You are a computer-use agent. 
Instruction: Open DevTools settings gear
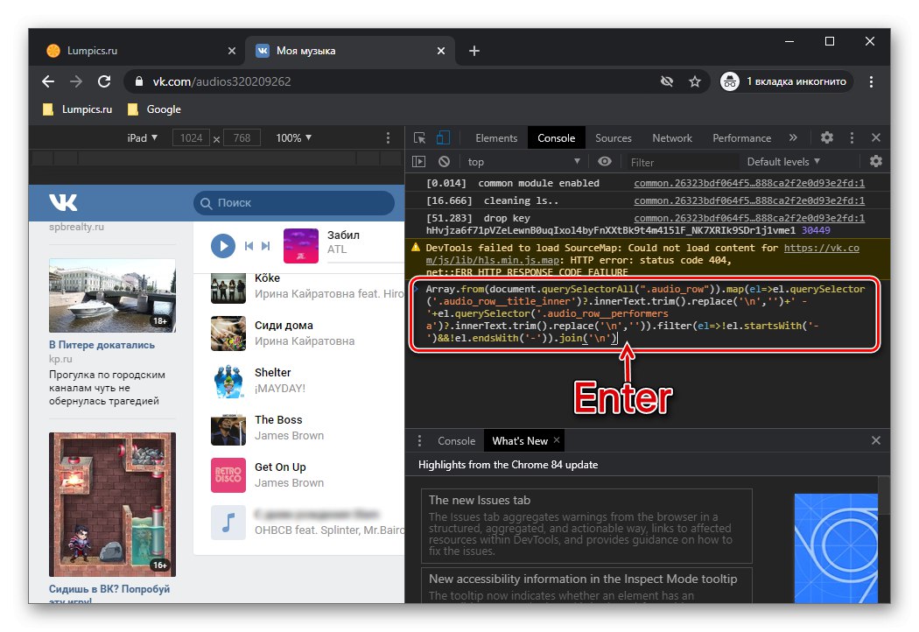click(x=827, y=138)
